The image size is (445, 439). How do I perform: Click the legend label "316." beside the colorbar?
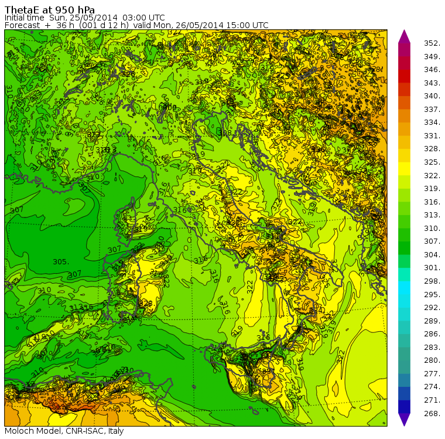(432, 202)
